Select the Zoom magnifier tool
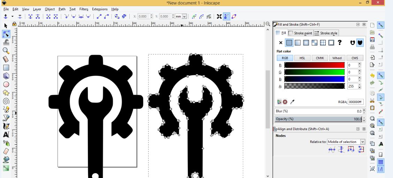Screen dimensions: 393x178 pos(6,51)
